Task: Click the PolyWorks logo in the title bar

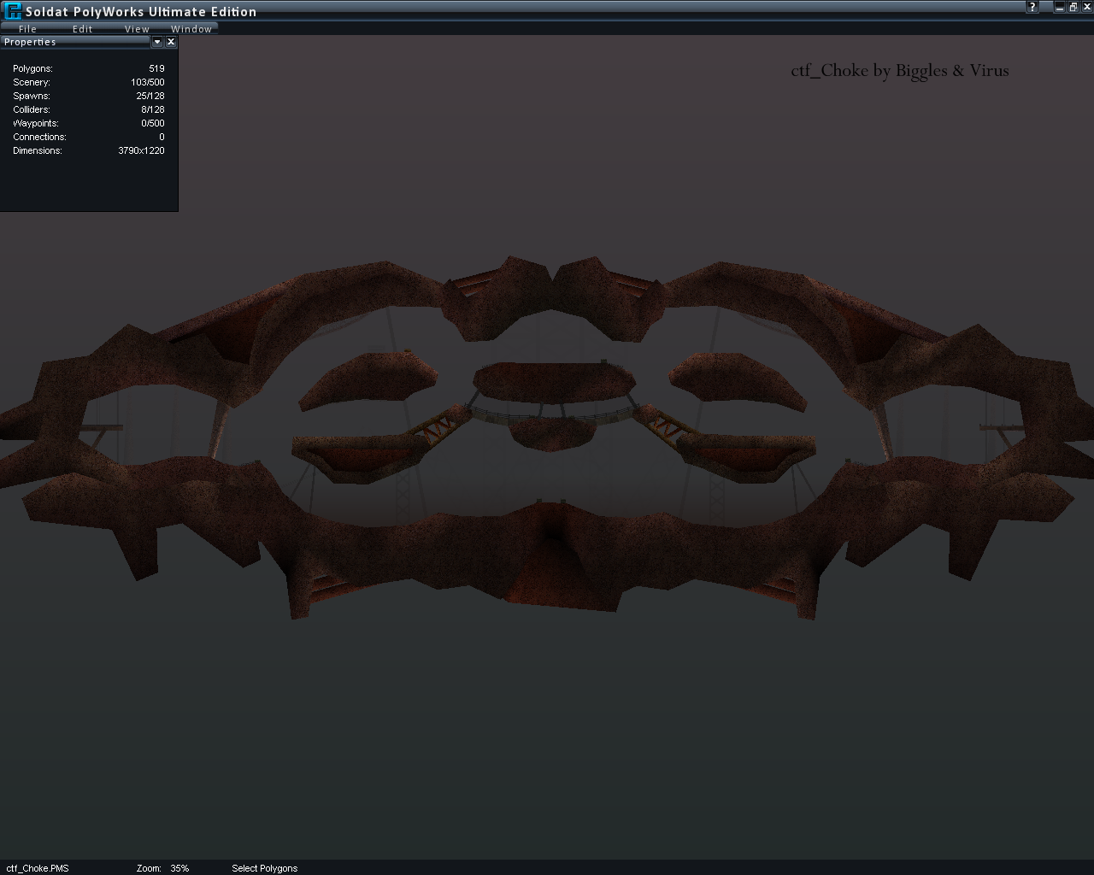Action: coord(12,11)
